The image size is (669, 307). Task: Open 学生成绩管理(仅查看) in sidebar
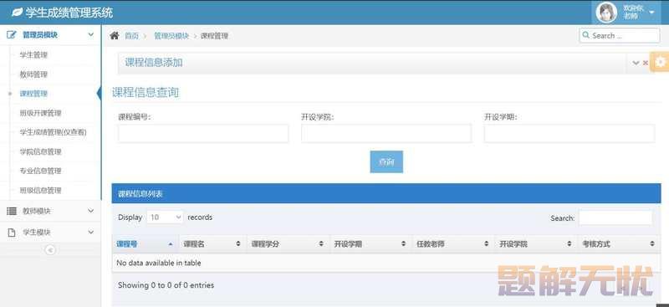53,132
